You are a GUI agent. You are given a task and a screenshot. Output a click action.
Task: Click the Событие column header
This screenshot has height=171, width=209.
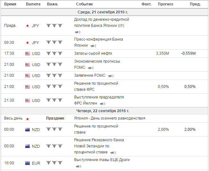(84, 4)
